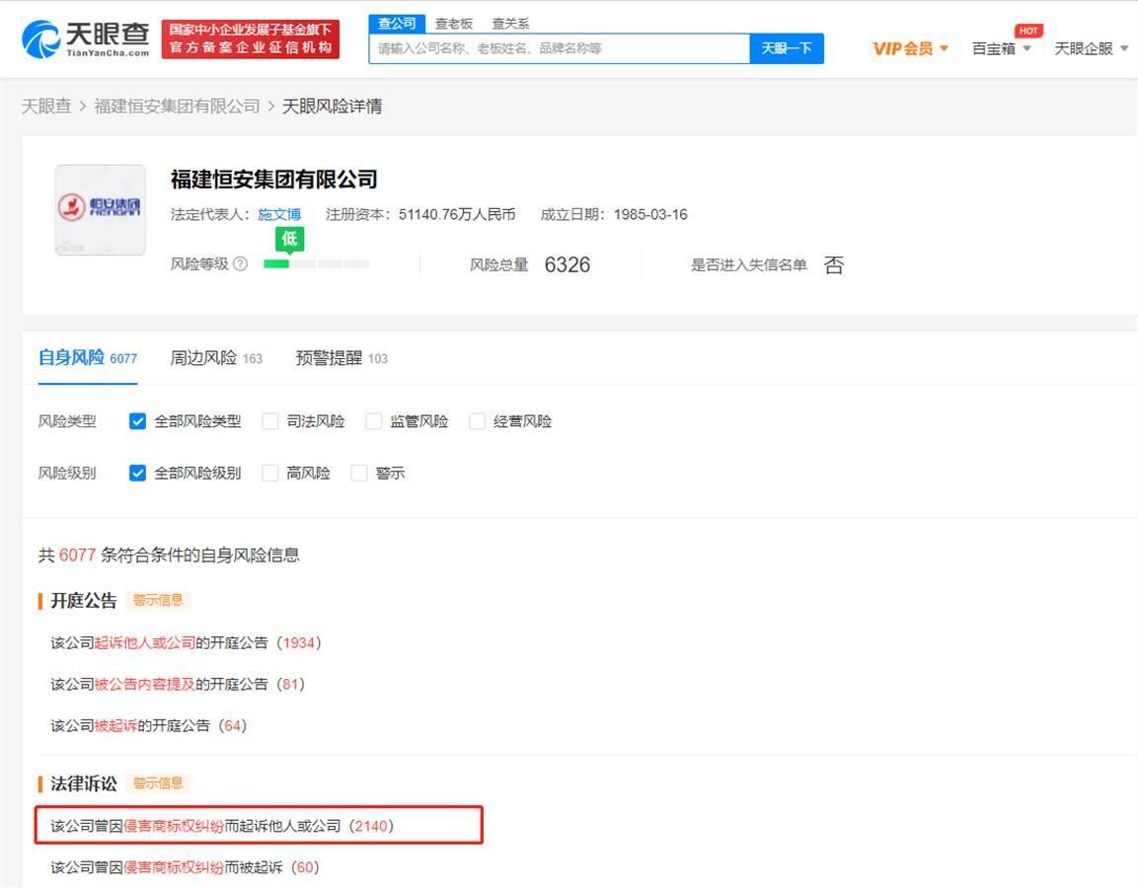The height and width of the screenshot is (888, 1138).
Task: Expand the VIP会员 dropdown
Action: (x=910, y=48)
